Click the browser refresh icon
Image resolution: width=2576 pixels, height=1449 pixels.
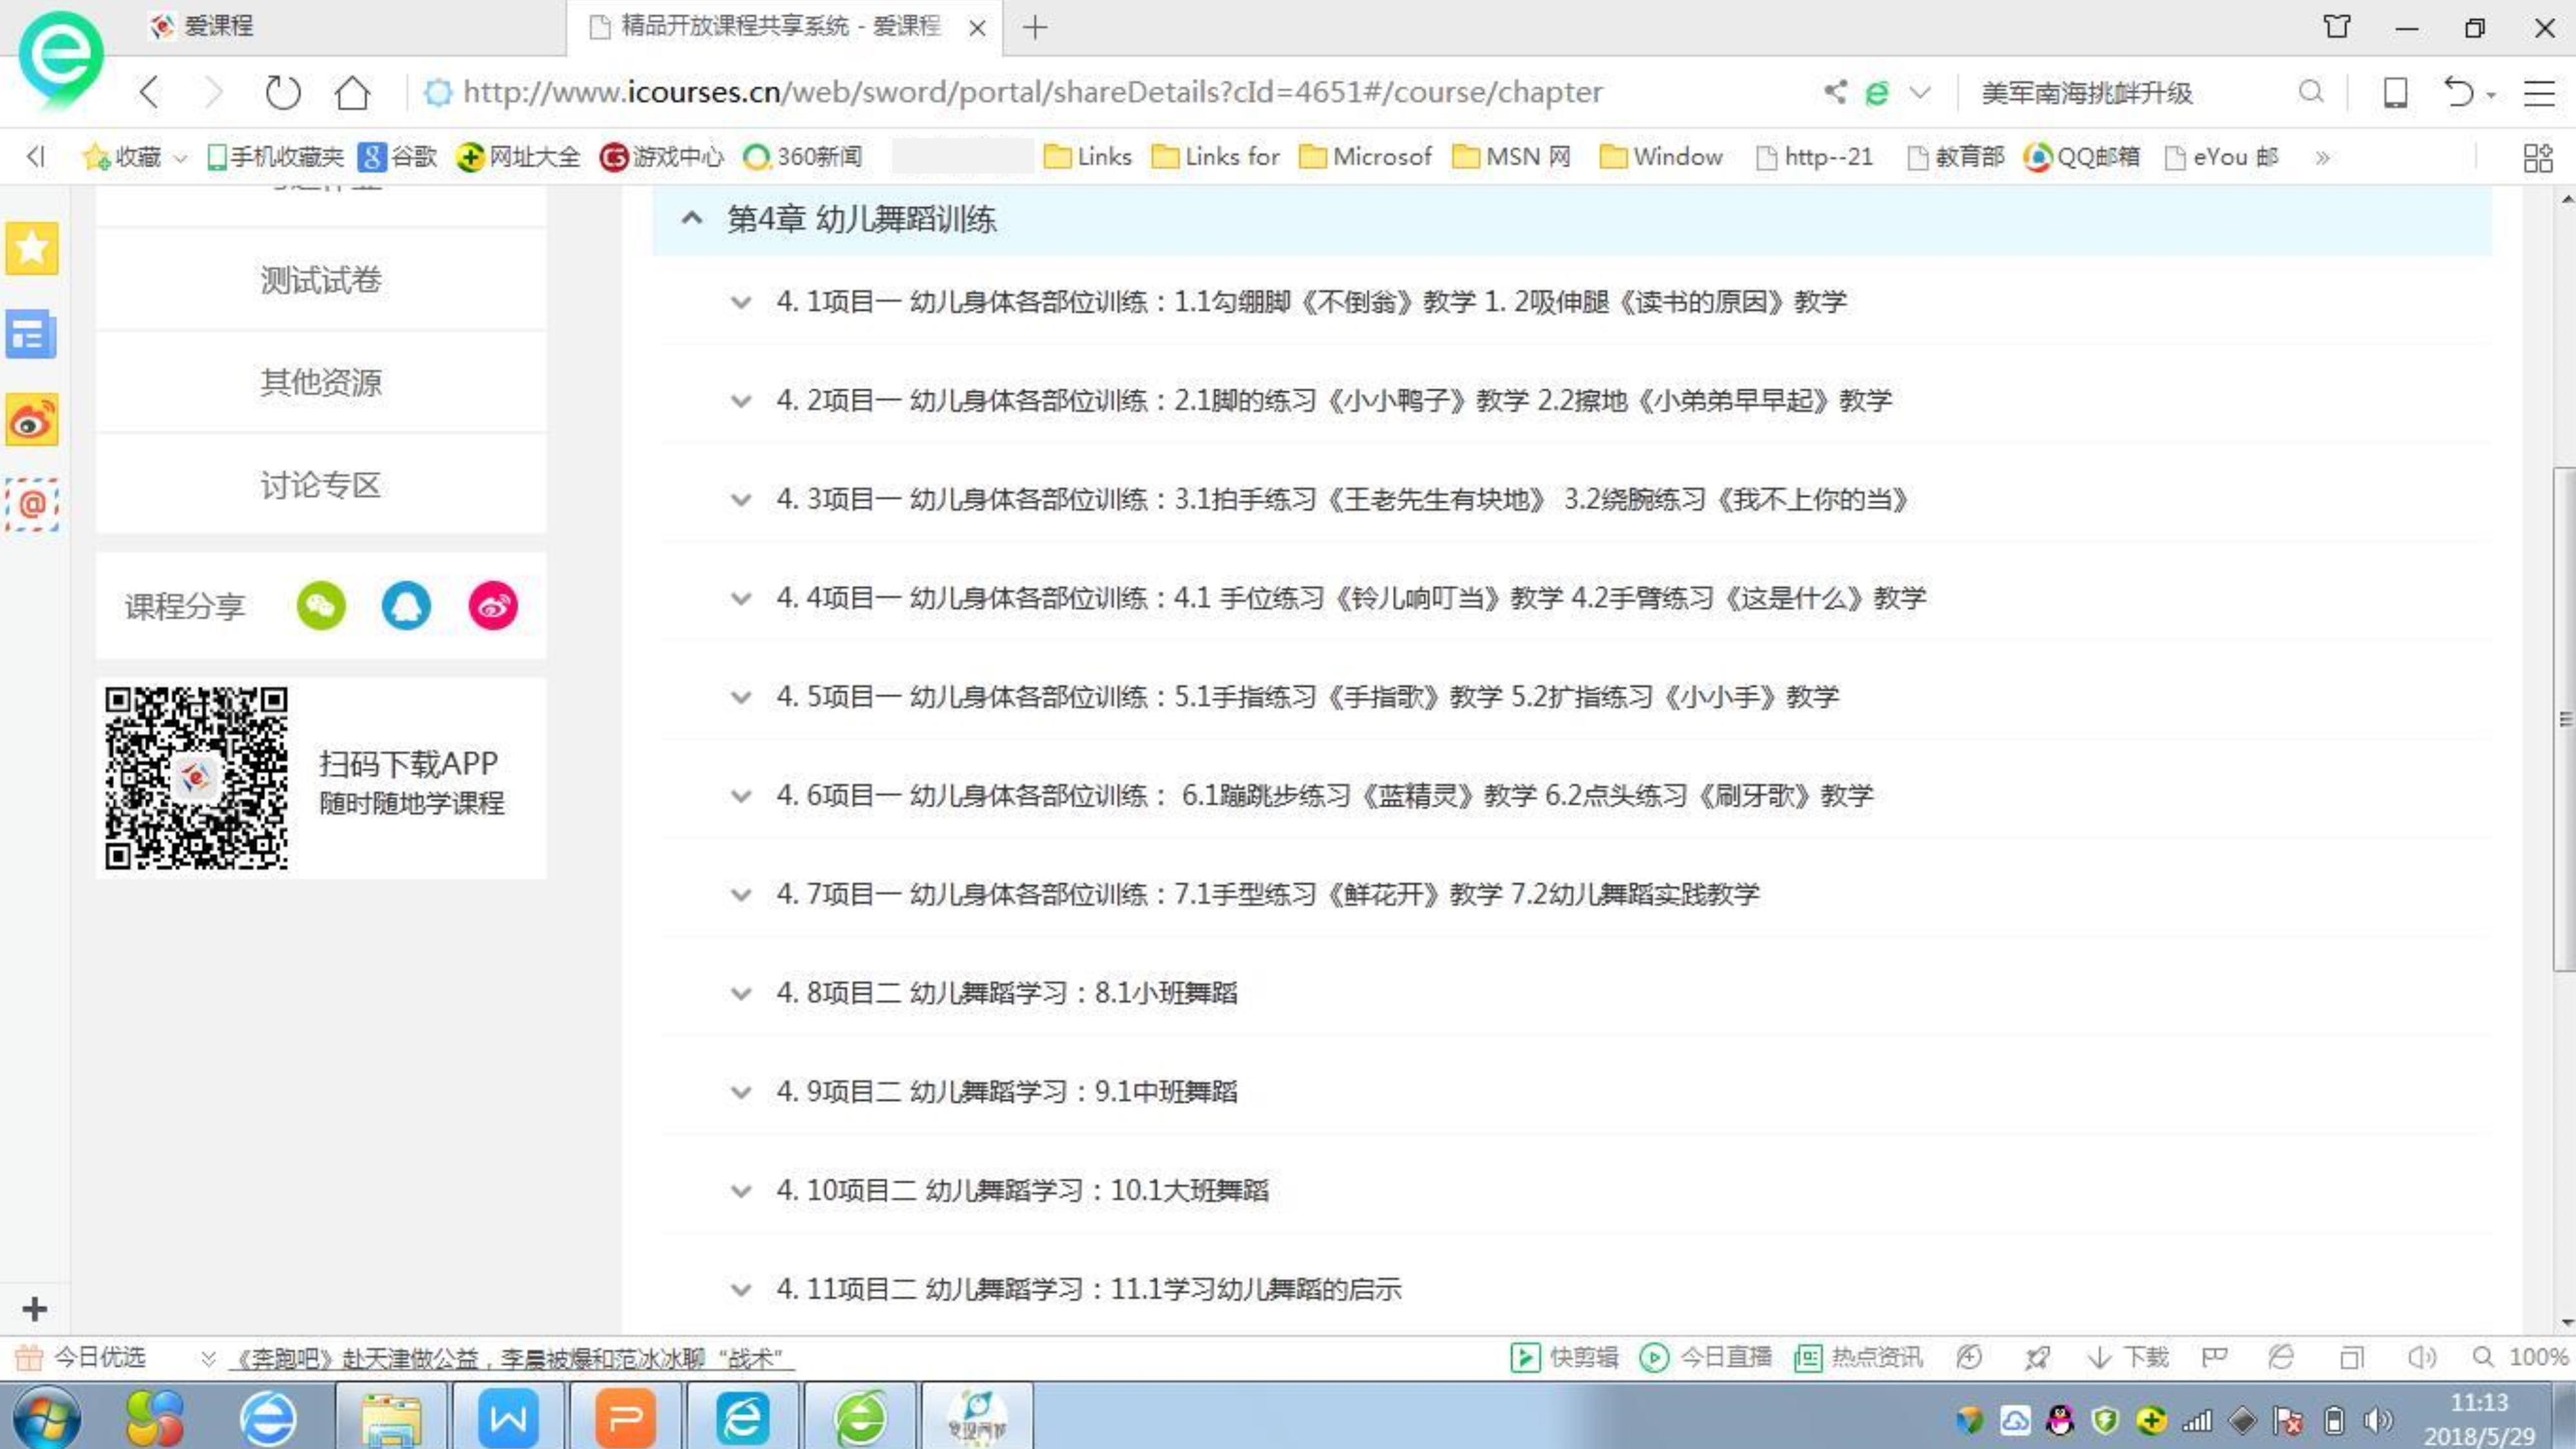click(x=282, y=93)
